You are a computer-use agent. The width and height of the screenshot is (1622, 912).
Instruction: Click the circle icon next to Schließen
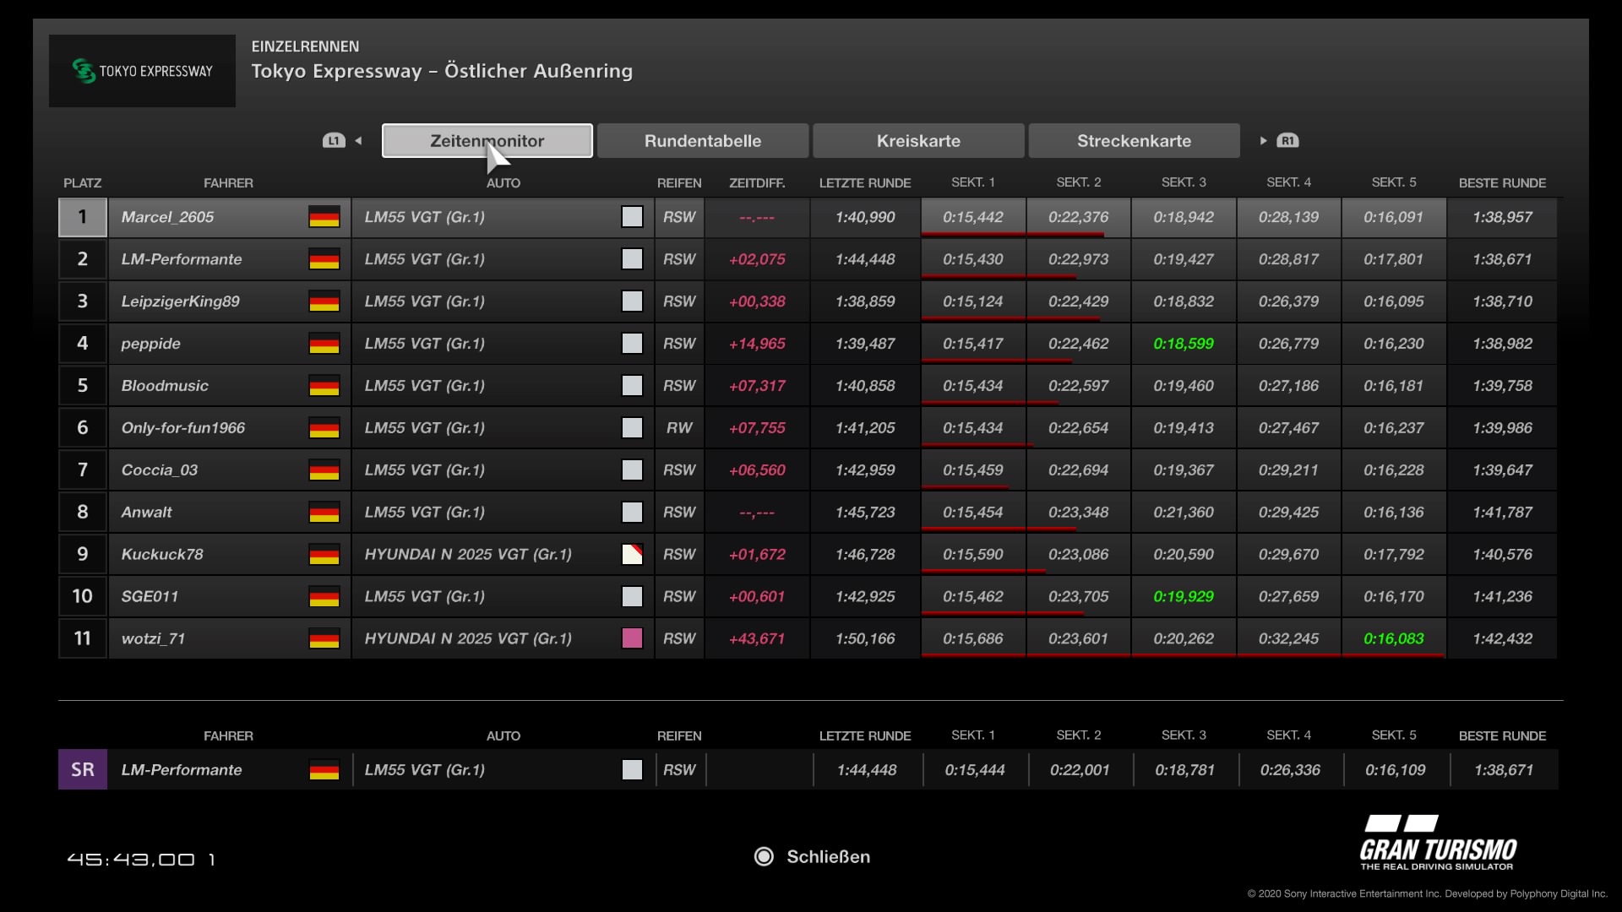(x=764, y=856)
